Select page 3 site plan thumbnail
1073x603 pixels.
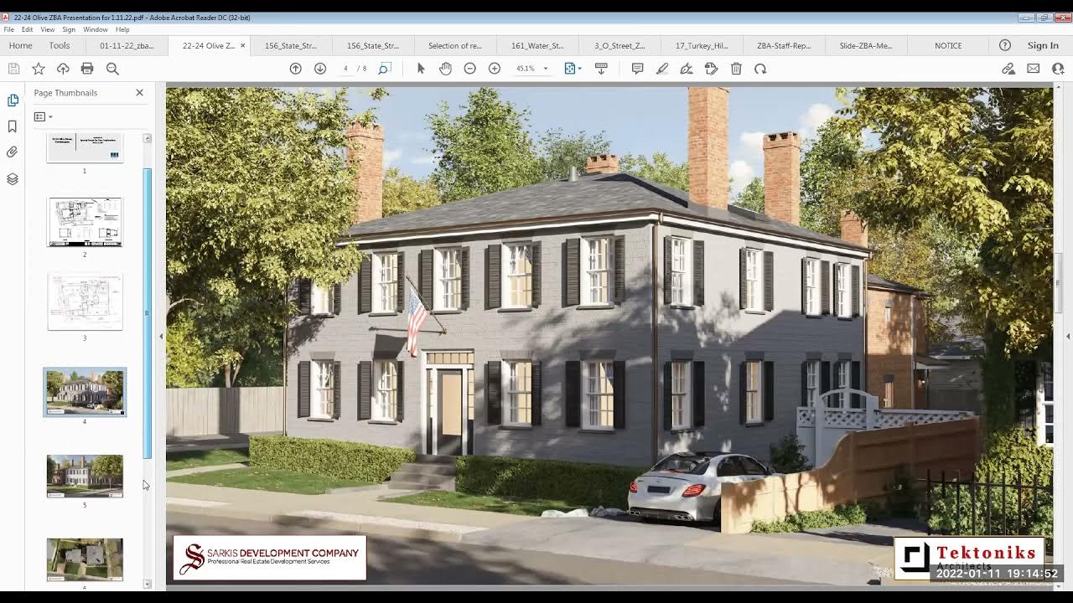(85, 301)
